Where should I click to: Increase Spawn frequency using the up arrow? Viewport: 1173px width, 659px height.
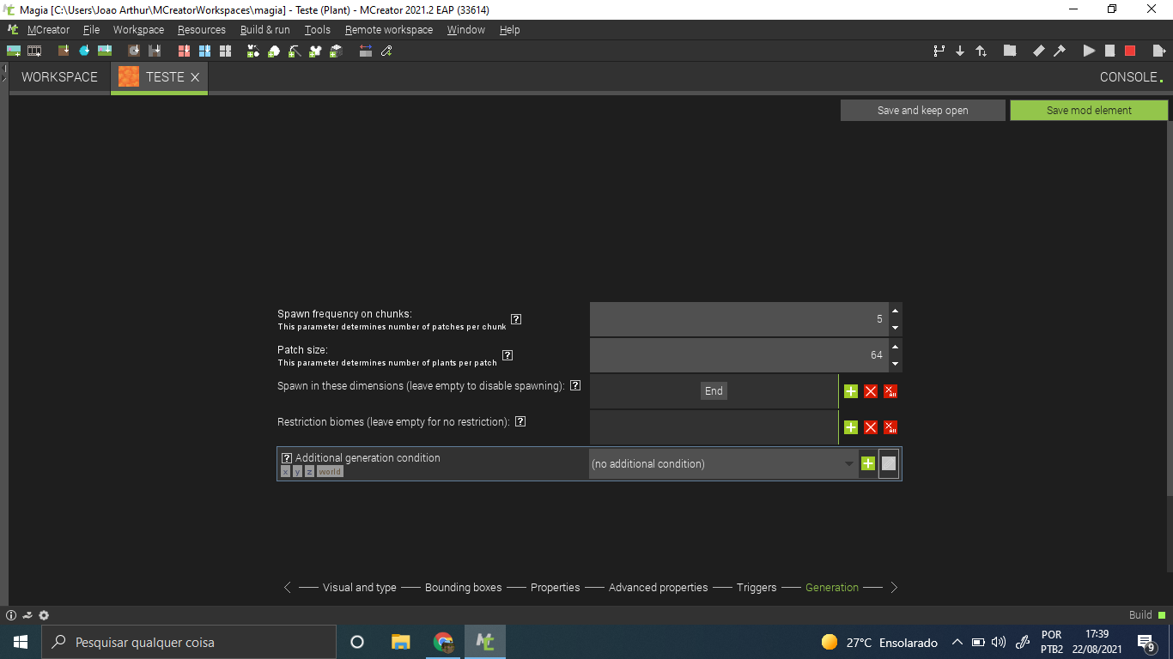click(894, 312)
